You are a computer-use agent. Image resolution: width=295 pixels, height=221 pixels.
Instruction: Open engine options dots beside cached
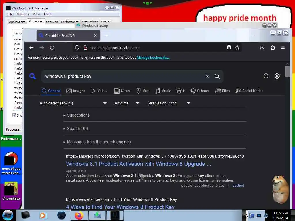pyautogui.click(x=228, y=186)
